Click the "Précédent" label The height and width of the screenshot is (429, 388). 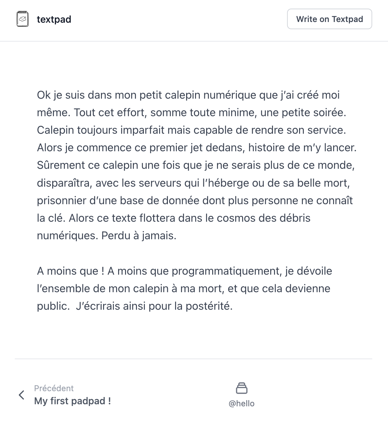pyautogui.click(x=54, y=388)
